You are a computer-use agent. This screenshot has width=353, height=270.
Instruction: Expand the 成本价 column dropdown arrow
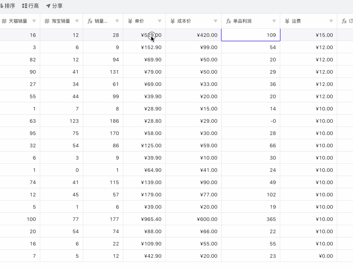(216, 21)
